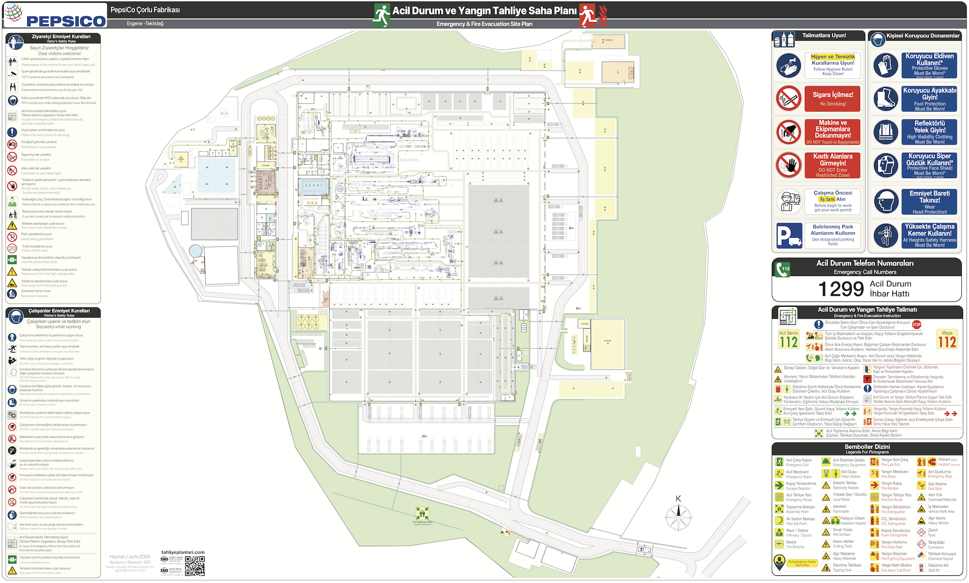Click the blue hand-washing hygiene icon
The image size is (969, 583).
pyautogui.click(x=788, y=65)
